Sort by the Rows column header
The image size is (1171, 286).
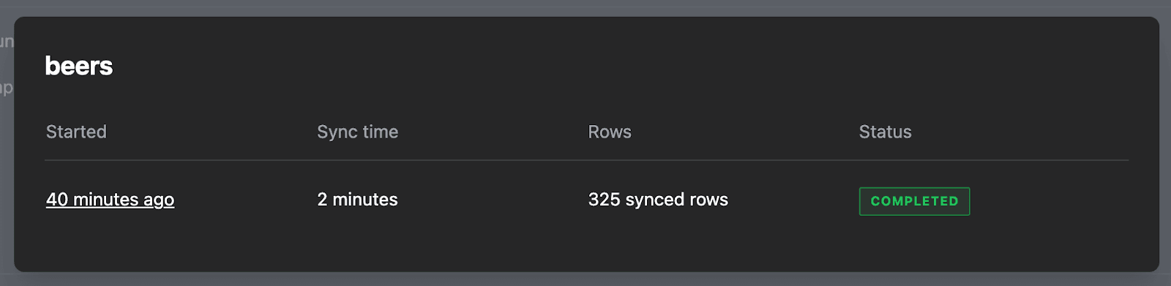(x=610, y=132)
